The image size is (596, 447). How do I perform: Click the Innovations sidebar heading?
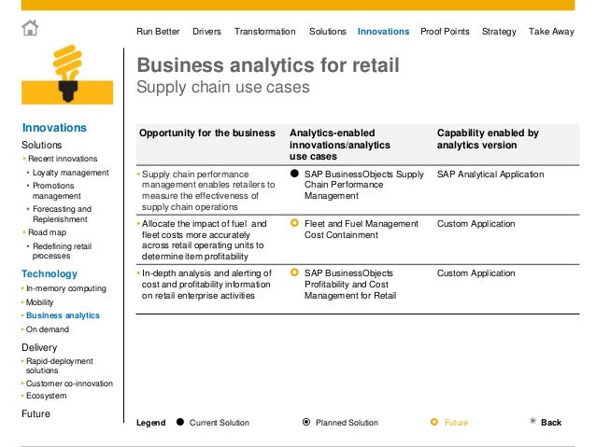(x=54, y=128)
